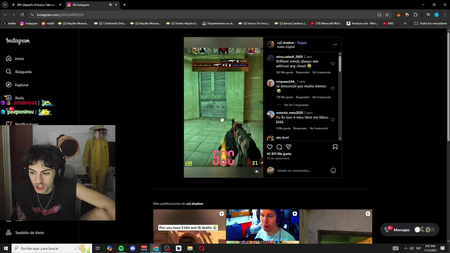Expand 'Ver las 1 respuestas' replies
The width and height of the screenshot is (450, 253).
[296, 105]
